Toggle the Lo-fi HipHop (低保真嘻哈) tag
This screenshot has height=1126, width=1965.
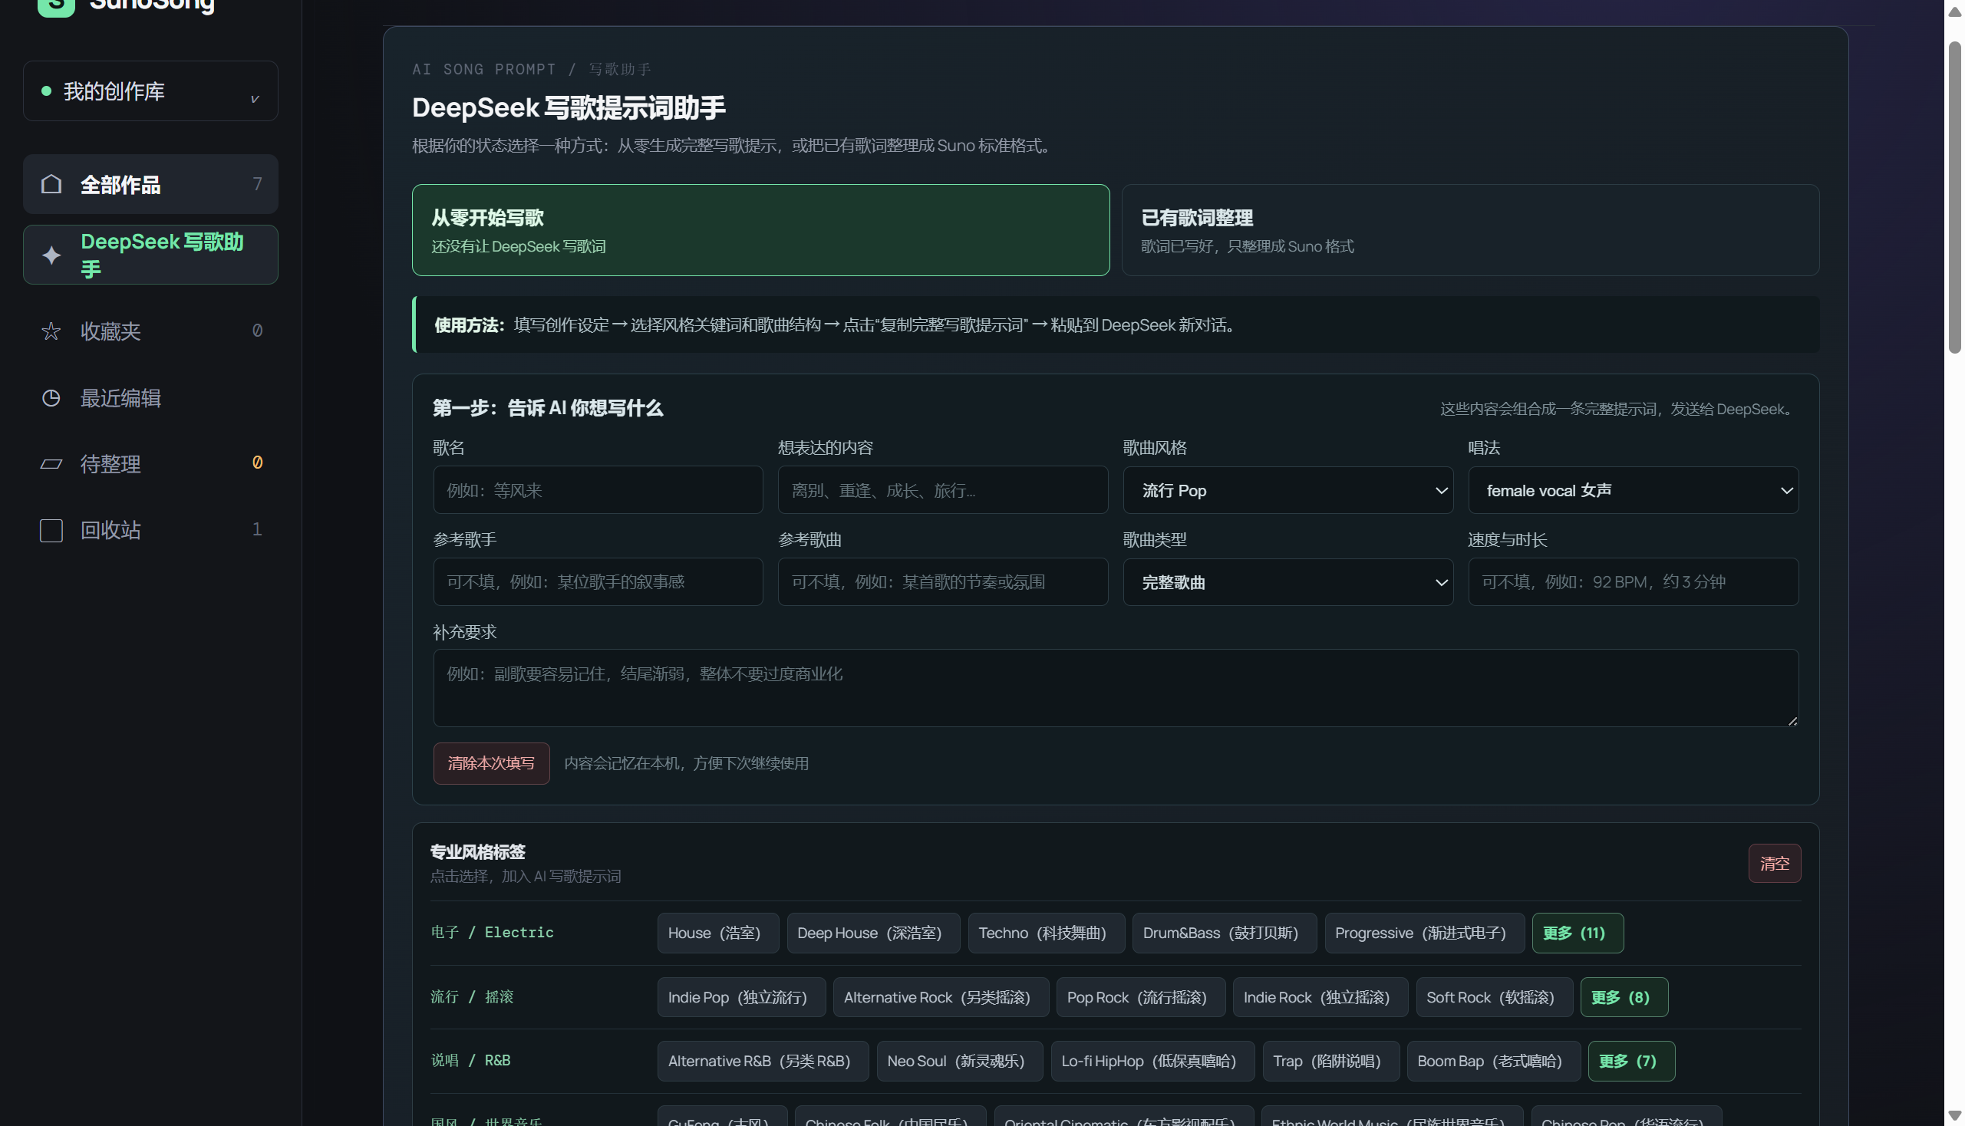click(1154, 1061)
